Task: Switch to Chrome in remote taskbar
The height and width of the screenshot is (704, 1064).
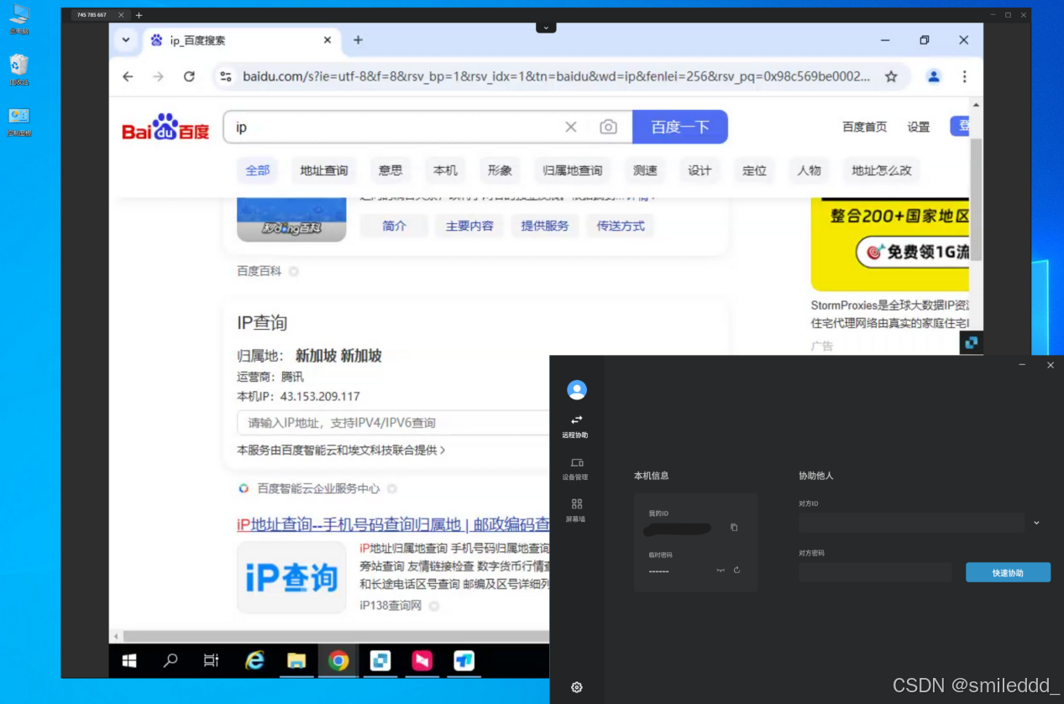Action: 338,661
